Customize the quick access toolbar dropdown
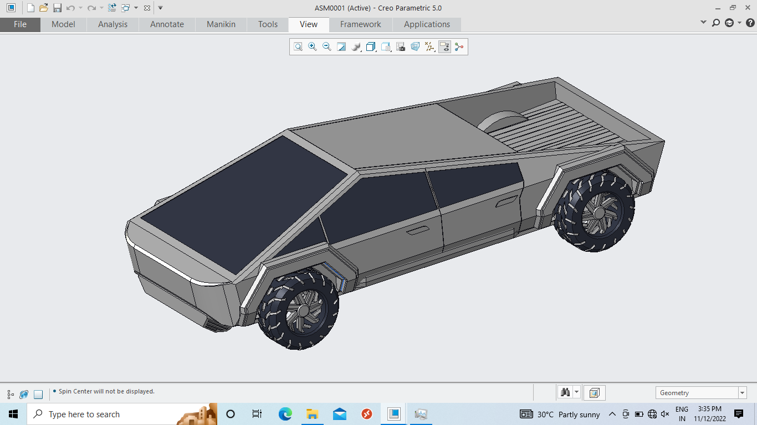 [x=160, y=8]
